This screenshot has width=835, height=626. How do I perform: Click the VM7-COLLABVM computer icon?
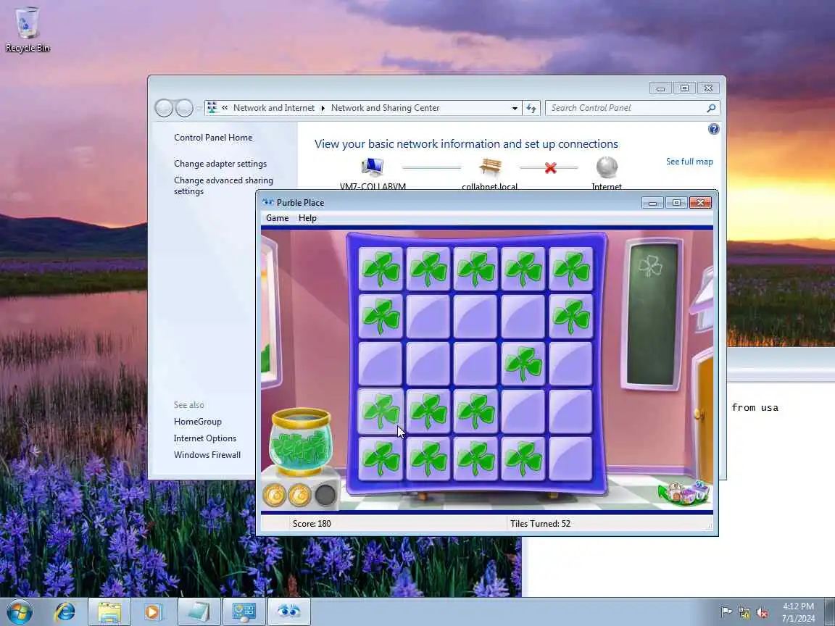point(373,167)
